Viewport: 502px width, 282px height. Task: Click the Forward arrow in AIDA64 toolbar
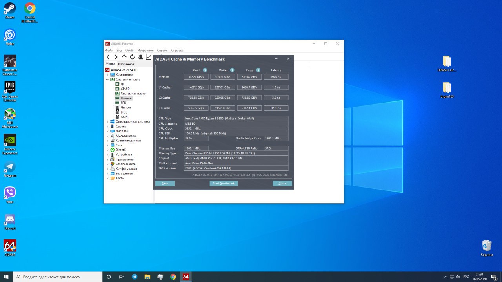pos(116,57)
